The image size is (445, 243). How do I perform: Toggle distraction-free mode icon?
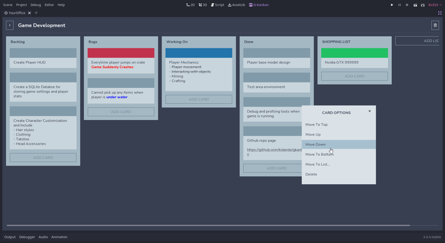coord(440,13)
